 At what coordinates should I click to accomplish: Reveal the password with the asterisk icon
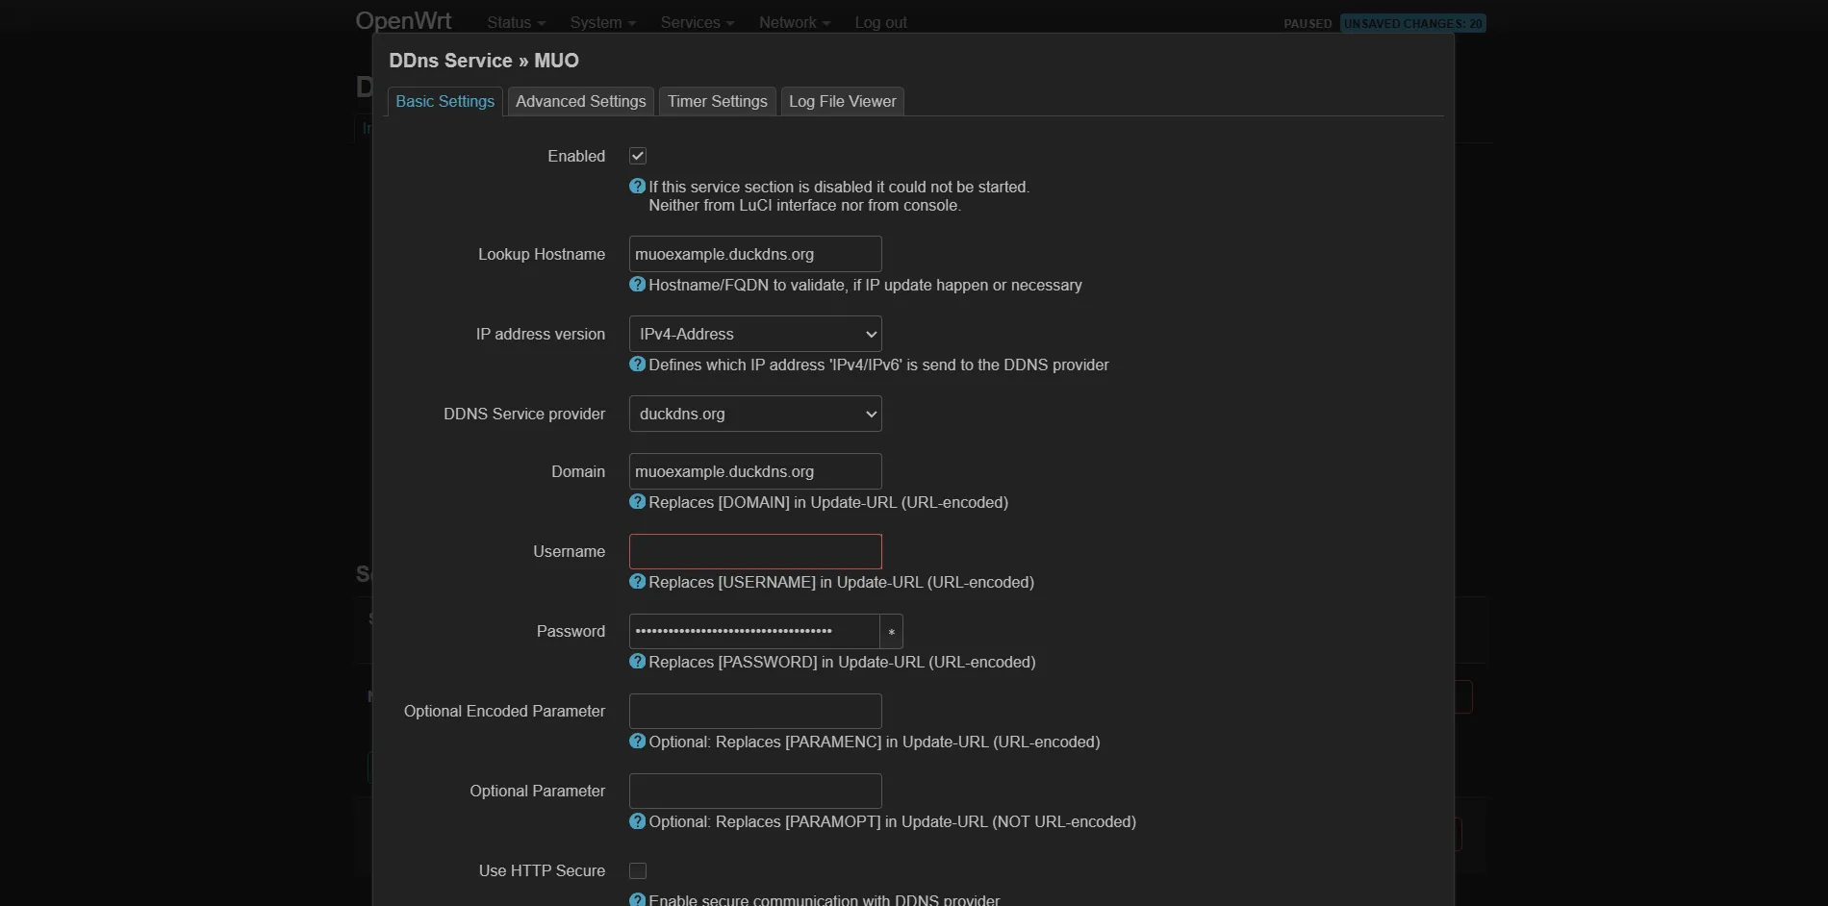891,632
